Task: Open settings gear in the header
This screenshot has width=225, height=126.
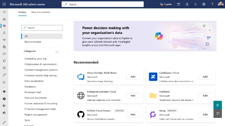Action: [204, 4]
